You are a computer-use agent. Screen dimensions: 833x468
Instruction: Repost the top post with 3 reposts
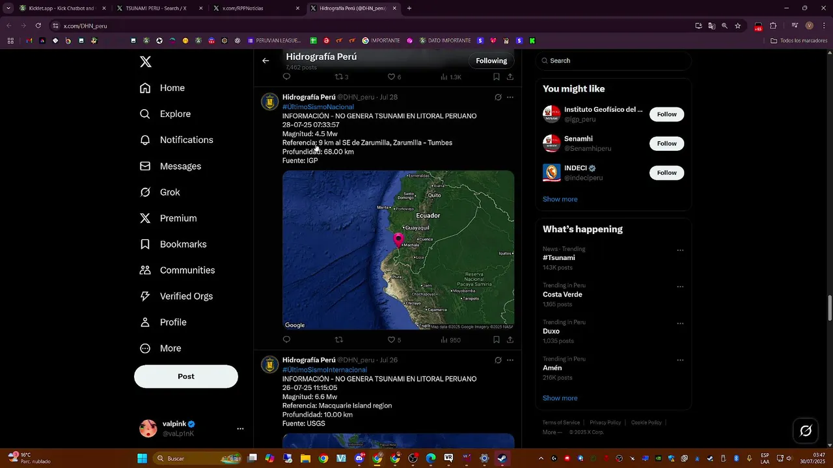pyautogui.click(x=342, y=77)
